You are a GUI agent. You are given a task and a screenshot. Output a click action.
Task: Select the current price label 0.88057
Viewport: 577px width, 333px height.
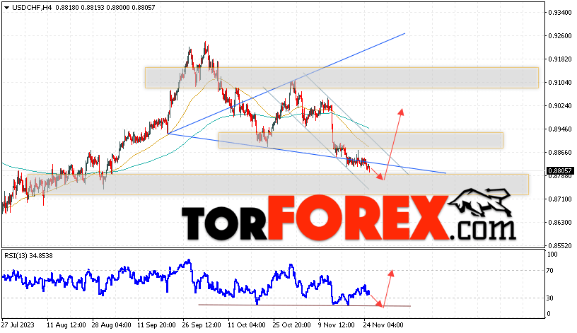(560, 170)
